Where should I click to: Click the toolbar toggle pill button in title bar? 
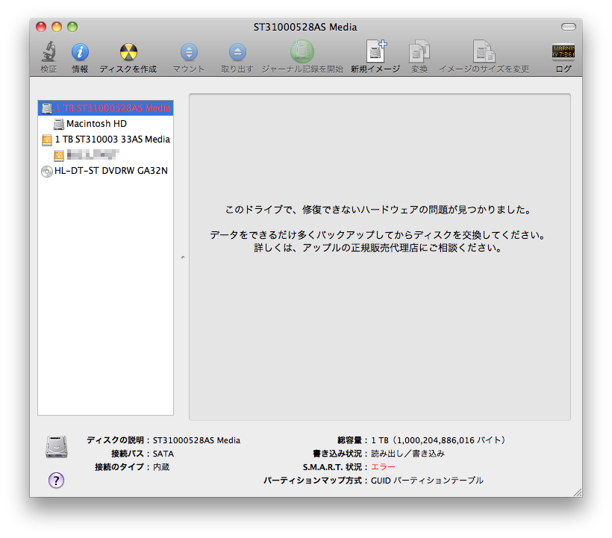click(x=568, y=27)
